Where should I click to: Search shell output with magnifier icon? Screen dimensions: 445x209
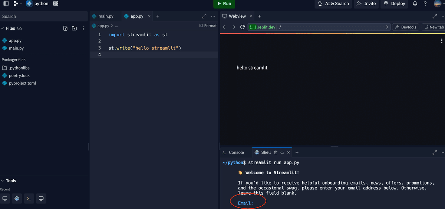282,152
